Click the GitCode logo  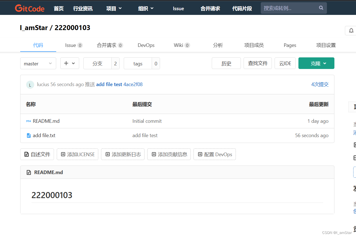[30, 8]
